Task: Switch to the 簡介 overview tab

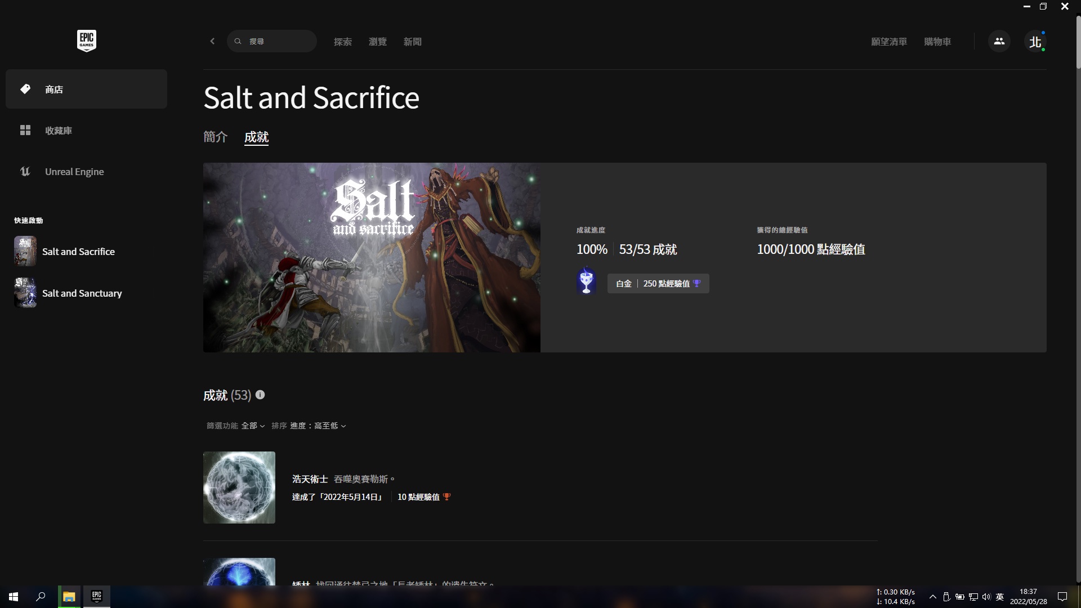Action: click(x=215, y=137)
